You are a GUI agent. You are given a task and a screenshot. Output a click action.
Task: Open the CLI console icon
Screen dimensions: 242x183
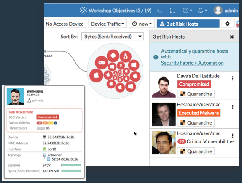[160, 11]
